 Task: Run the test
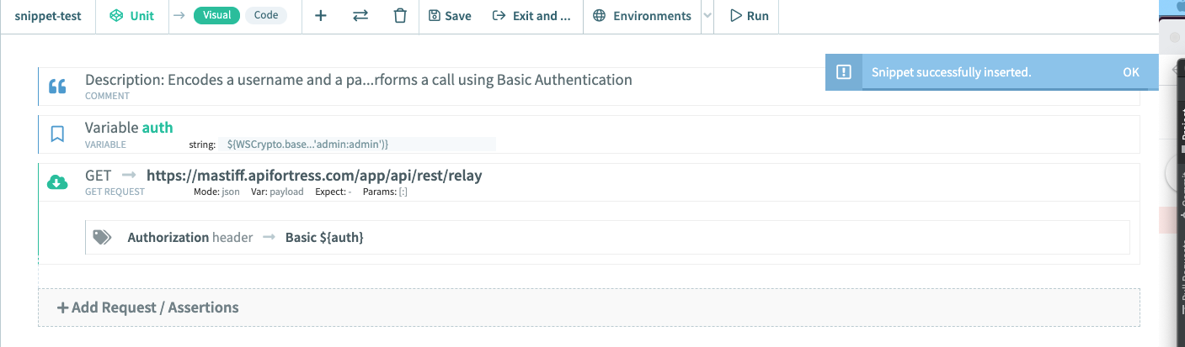pyautogui.click(x=749, y=16)
